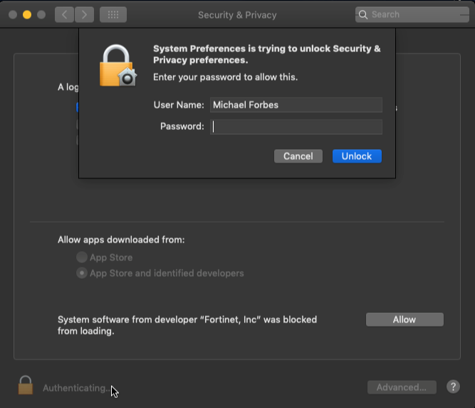Viewport: 475px width, 408px height.
Task: Click the Authenticating… status text
Action: click(x=75, y=388)
